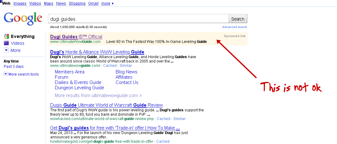Screen dimensions: 337x144
Task: Open 'Dugi's Horde & Alliance WoW Leveling Guide' result
Action: pyautogui.click(x=97, y=52)
